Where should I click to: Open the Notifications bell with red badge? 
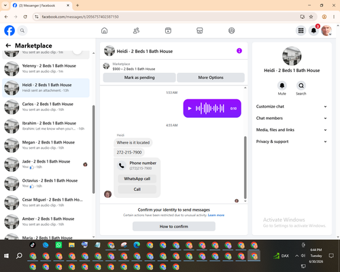[314, 31]
